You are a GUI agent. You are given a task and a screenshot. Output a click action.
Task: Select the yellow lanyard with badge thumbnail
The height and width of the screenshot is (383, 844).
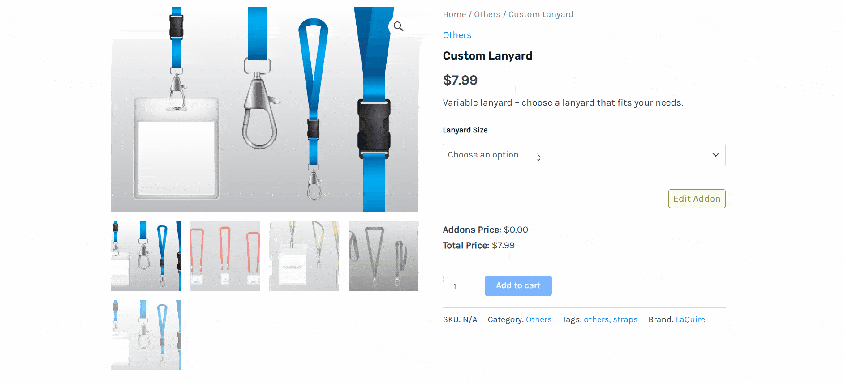[x=304, y=256]
